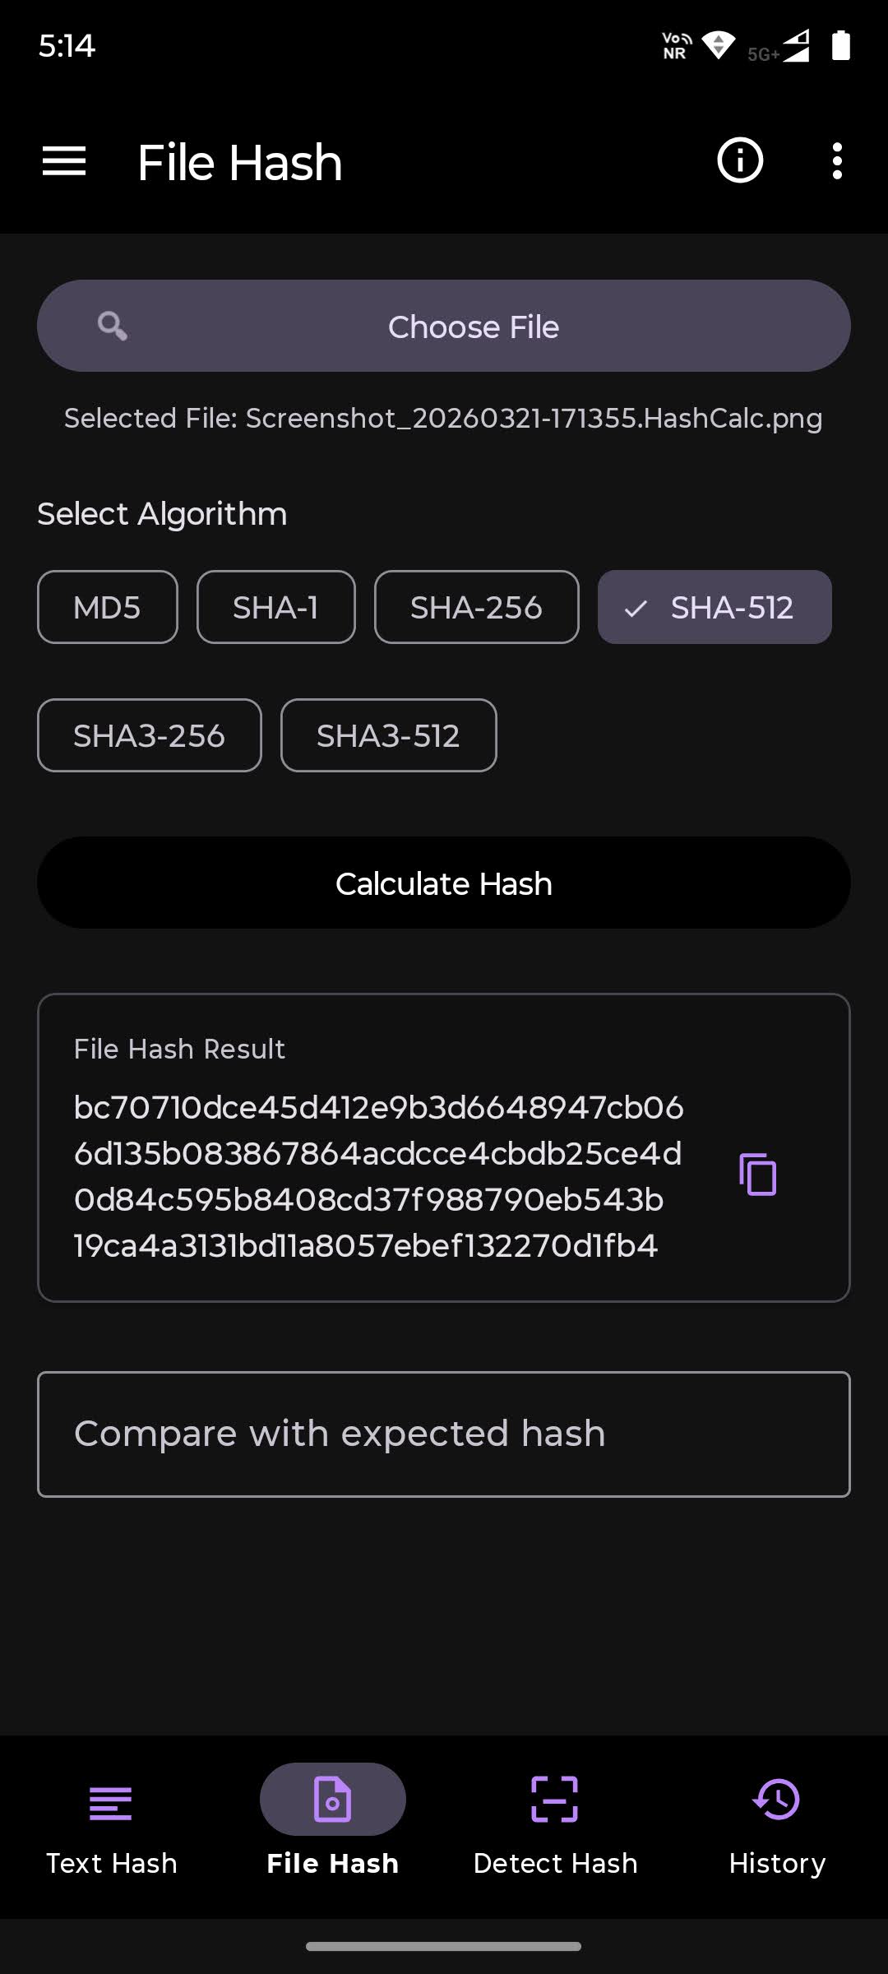Click the Choose File button
The image size is (888, 1974).
tap(444, 326)
